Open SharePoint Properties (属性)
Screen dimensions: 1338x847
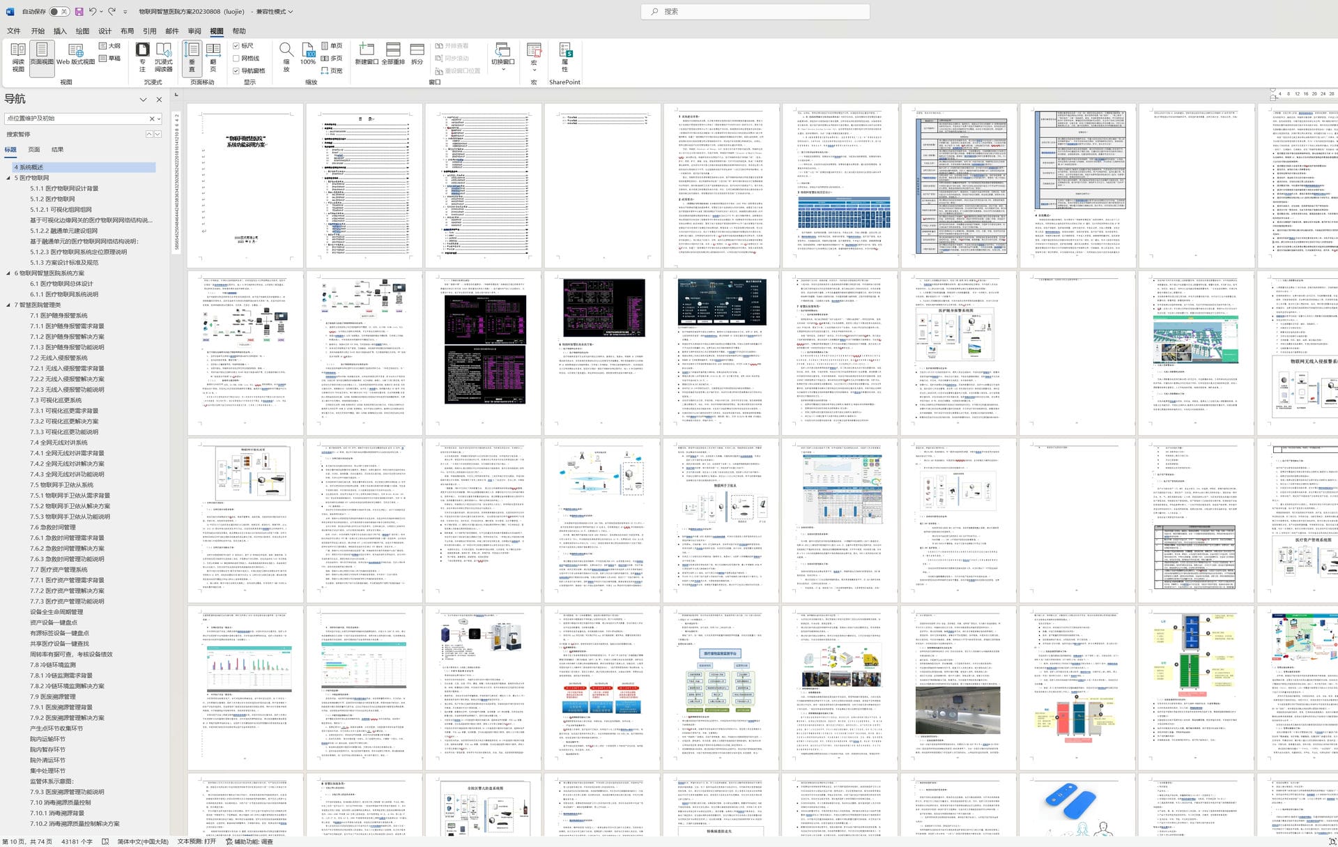point(565,56)
